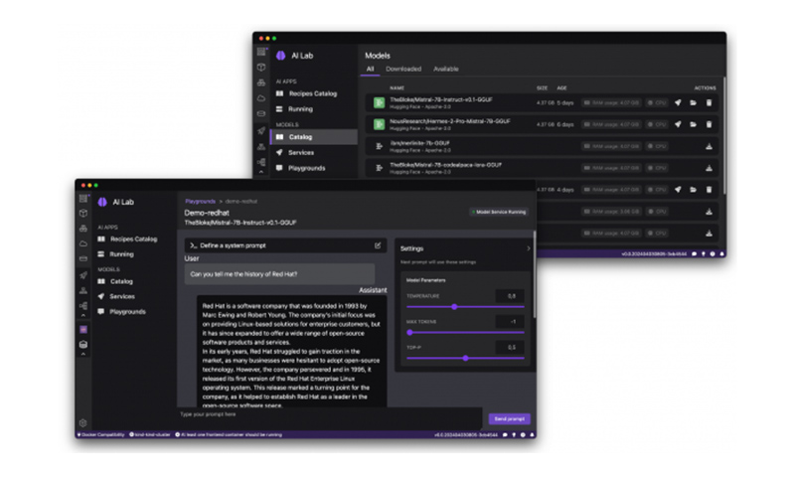Image resolution: width=795 pixels, height=477 pixels.
Task: Click Docker Compatibility in status bar
Action: click(x=101, y=435)
